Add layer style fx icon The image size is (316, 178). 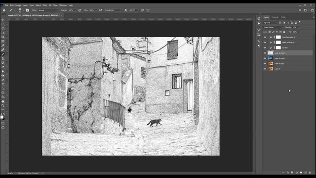point(287,173)
